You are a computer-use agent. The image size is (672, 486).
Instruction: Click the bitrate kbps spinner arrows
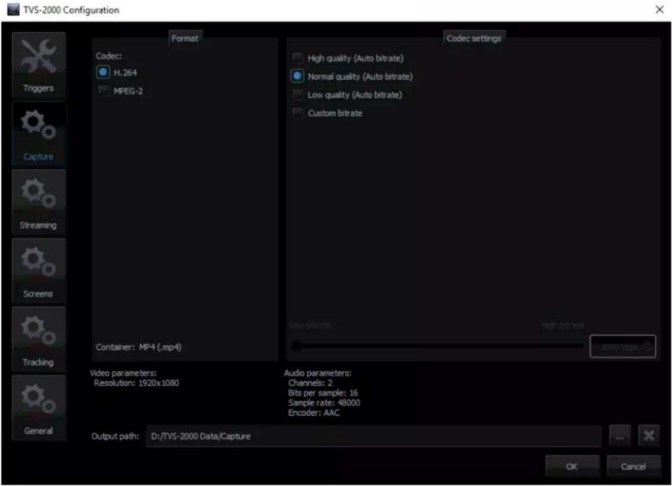648,347
